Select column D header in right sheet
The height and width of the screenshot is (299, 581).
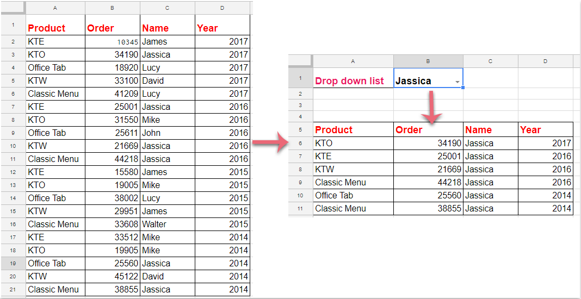(x=545, y=61)
